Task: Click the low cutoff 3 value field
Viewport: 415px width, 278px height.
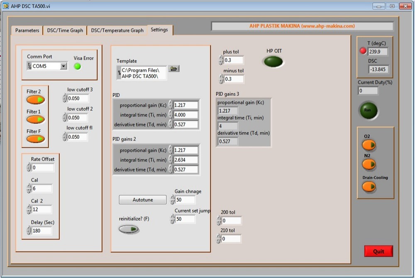Action: pyautogui.click(x=78, y=98)
